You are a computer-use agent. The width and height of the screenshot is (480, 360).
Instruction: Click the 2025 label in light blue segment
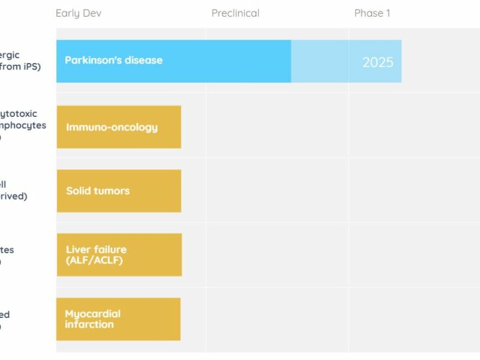[x=378, y=62]
